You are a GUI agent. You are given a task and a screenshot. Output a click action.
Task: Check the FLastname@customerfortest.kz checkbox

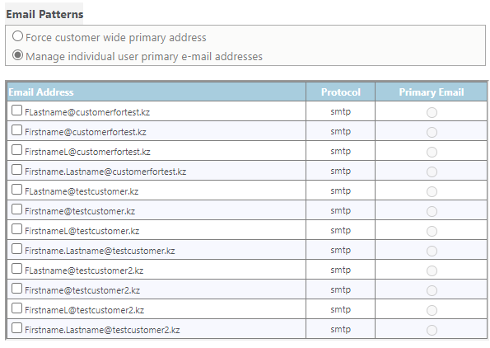(x=16, y=111)
